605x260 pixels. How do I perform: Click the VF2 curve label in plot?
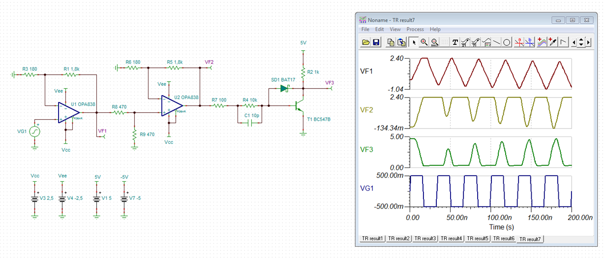[367, 110]
